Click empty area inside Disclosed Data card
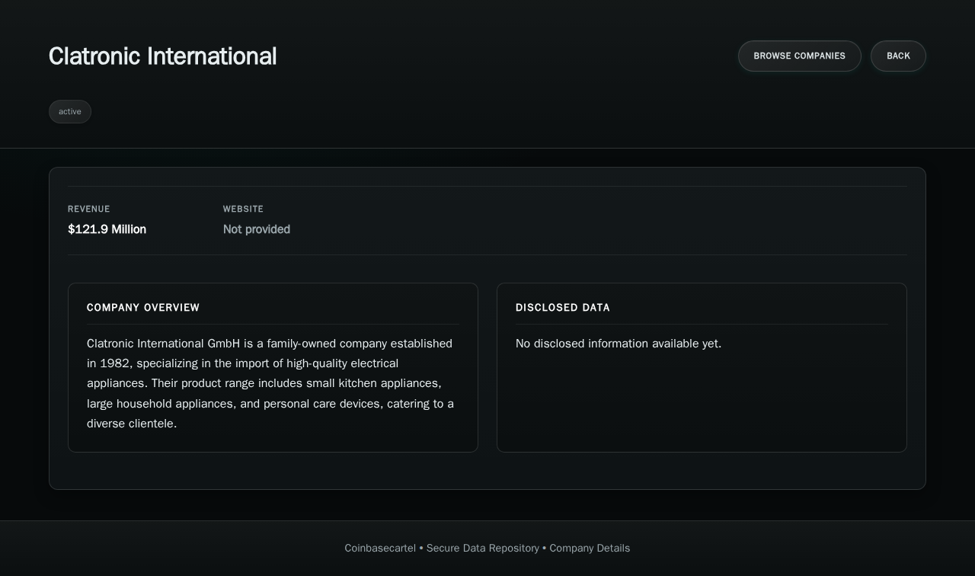This screenshot has width=975, height=576. (701, 404)
